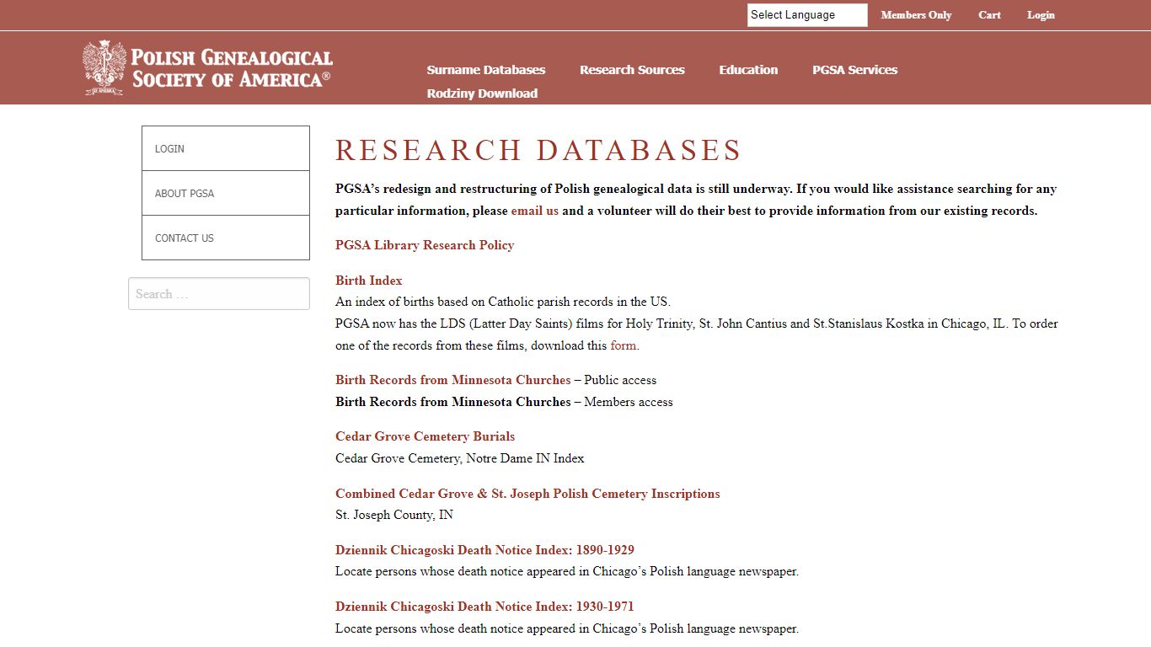Screen dimensions: 1151x647
Task: Open Dziennik Chicagoski Death Notice Index 1930-1971
Action: [x=484, y=607]
